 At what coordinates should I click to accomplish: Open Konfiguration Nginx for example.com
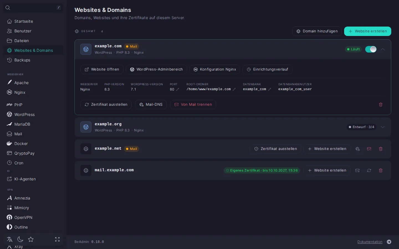tap(215, 69)
